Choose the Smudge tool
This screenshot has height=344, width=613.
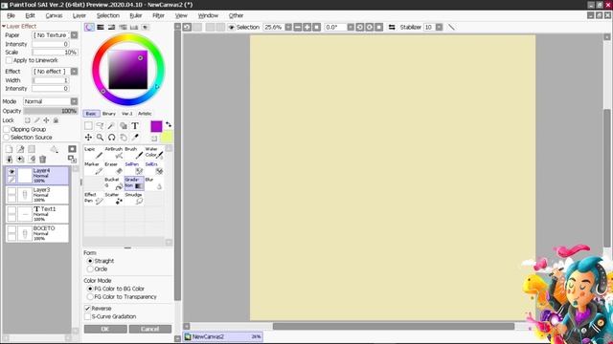click(134, 198)
